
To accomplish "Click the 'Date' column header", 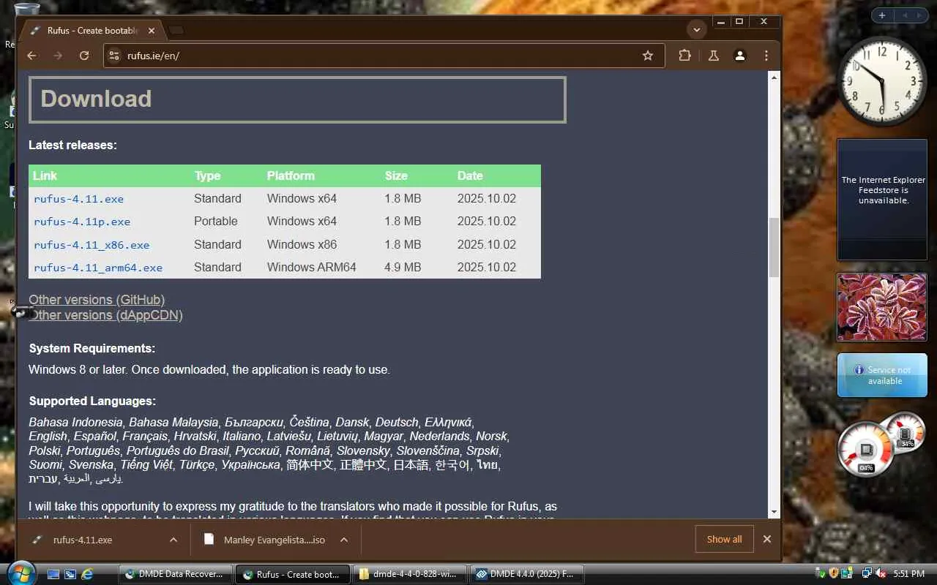I will [x=470, y=176].
